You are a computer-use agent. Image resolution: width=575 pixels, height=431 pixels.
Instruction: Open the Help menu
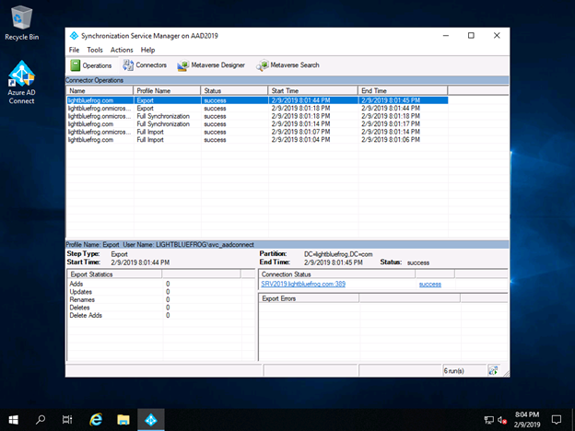click(147, 50)
